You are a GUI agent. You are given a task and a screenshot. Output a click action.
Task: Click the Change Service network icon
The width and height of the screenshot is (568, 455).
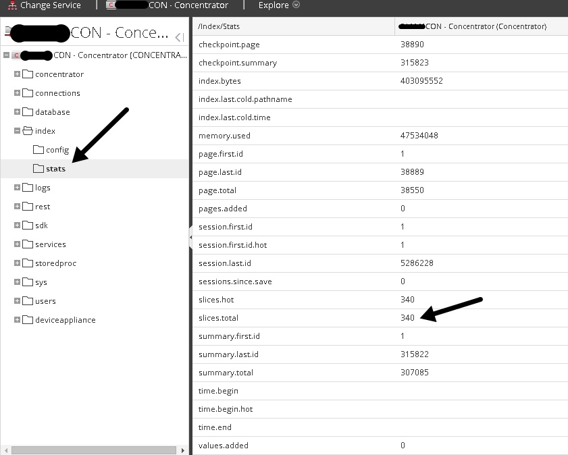12,5
